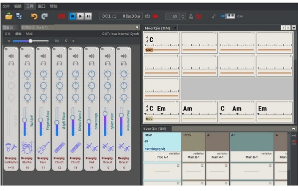298x191 pixels.
Task: Adjust the master volume horizontal slider
Action: coord(30,41)
